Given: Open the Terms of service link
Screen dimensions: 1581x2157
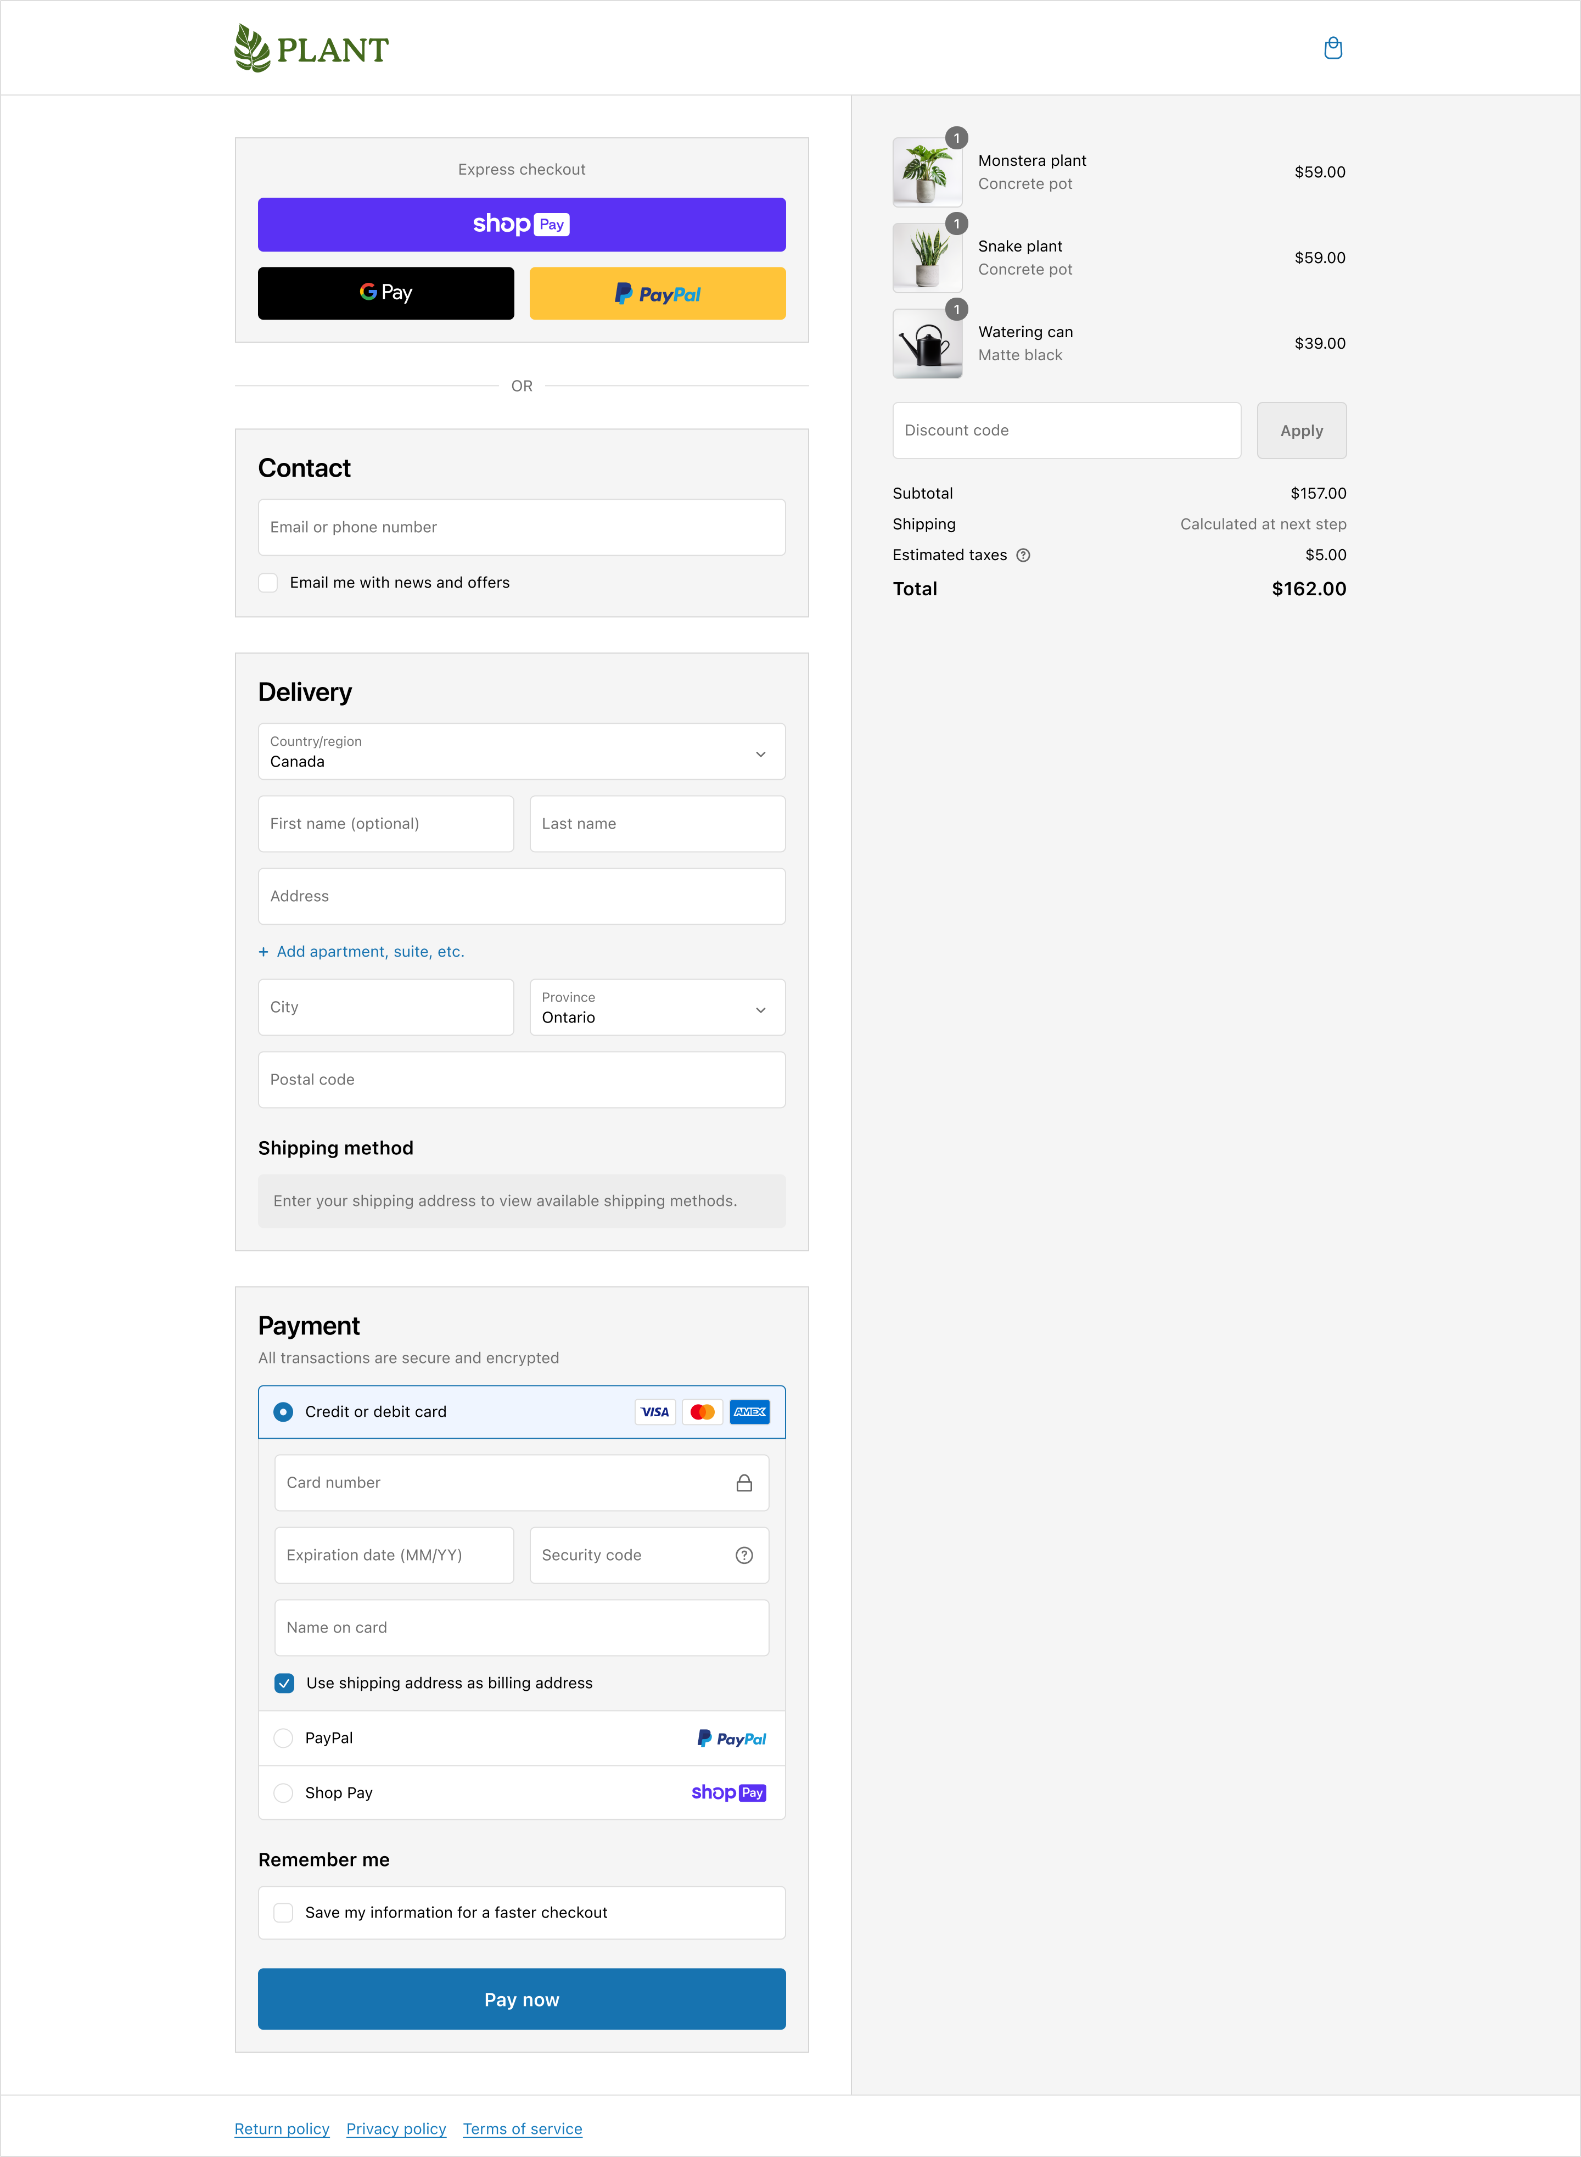Looking at the screenshot, I should 523,2128.
